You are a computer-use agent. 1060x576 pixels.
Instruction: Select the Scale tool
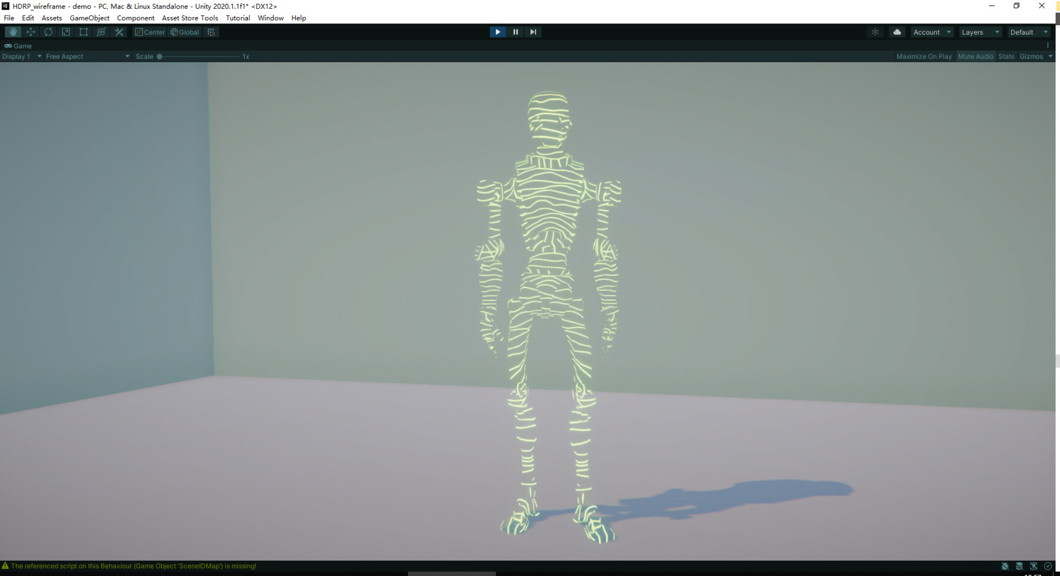click(65, 32)
